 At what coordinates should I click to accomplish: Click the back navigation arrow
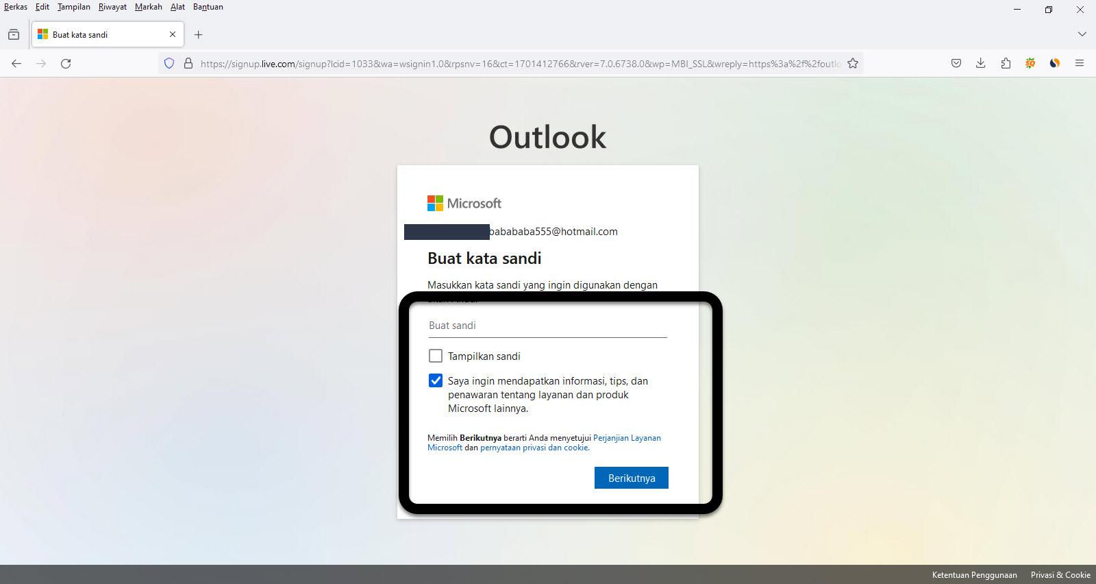(16, 64)
